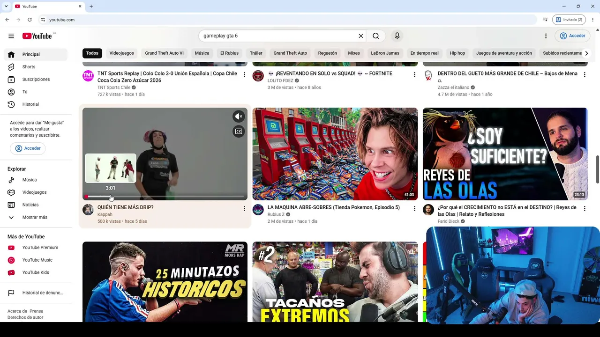This screenshot has width=600, height=337.
Task: Toggle captions on the preview video
Action: 239,132
